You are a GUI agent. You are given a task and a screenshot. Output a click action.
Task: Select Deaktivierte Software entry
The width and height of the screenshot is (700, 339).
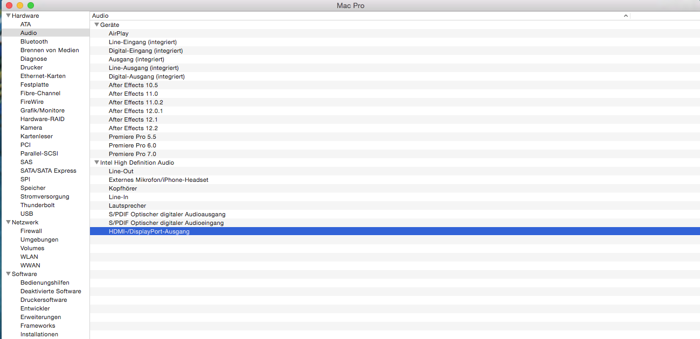[x=51, y=291]
